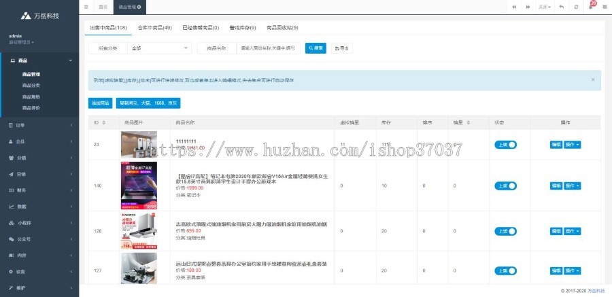Select 商品管理 in sidebar submenu
This screenshot has height=297, width=612.
(x=31, y=74)
